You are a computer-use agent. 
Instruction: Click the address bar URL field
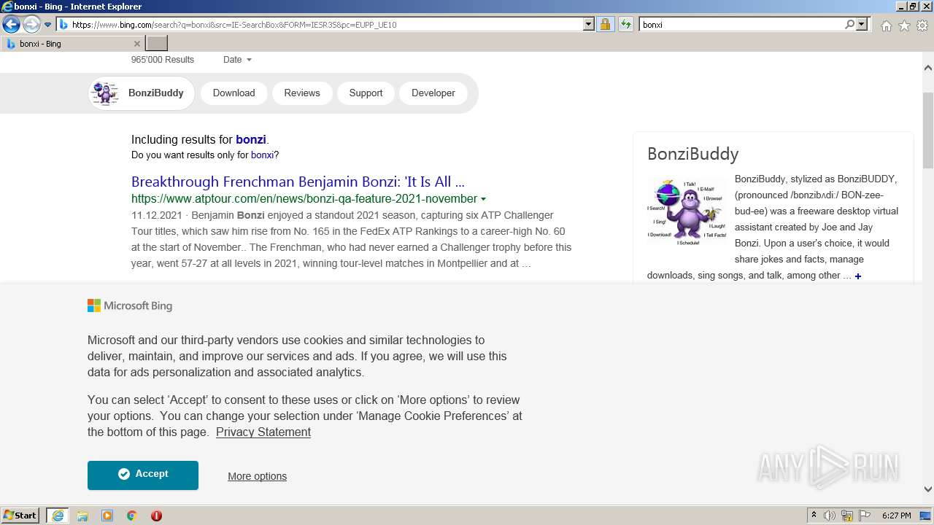pos(320,24)
